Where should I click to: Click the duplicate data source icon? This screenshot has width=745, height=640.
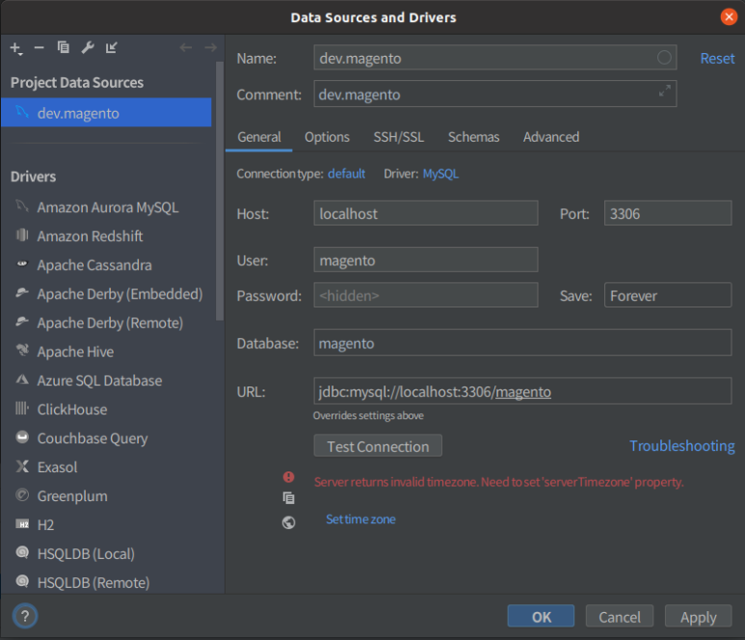click(64, 47)
